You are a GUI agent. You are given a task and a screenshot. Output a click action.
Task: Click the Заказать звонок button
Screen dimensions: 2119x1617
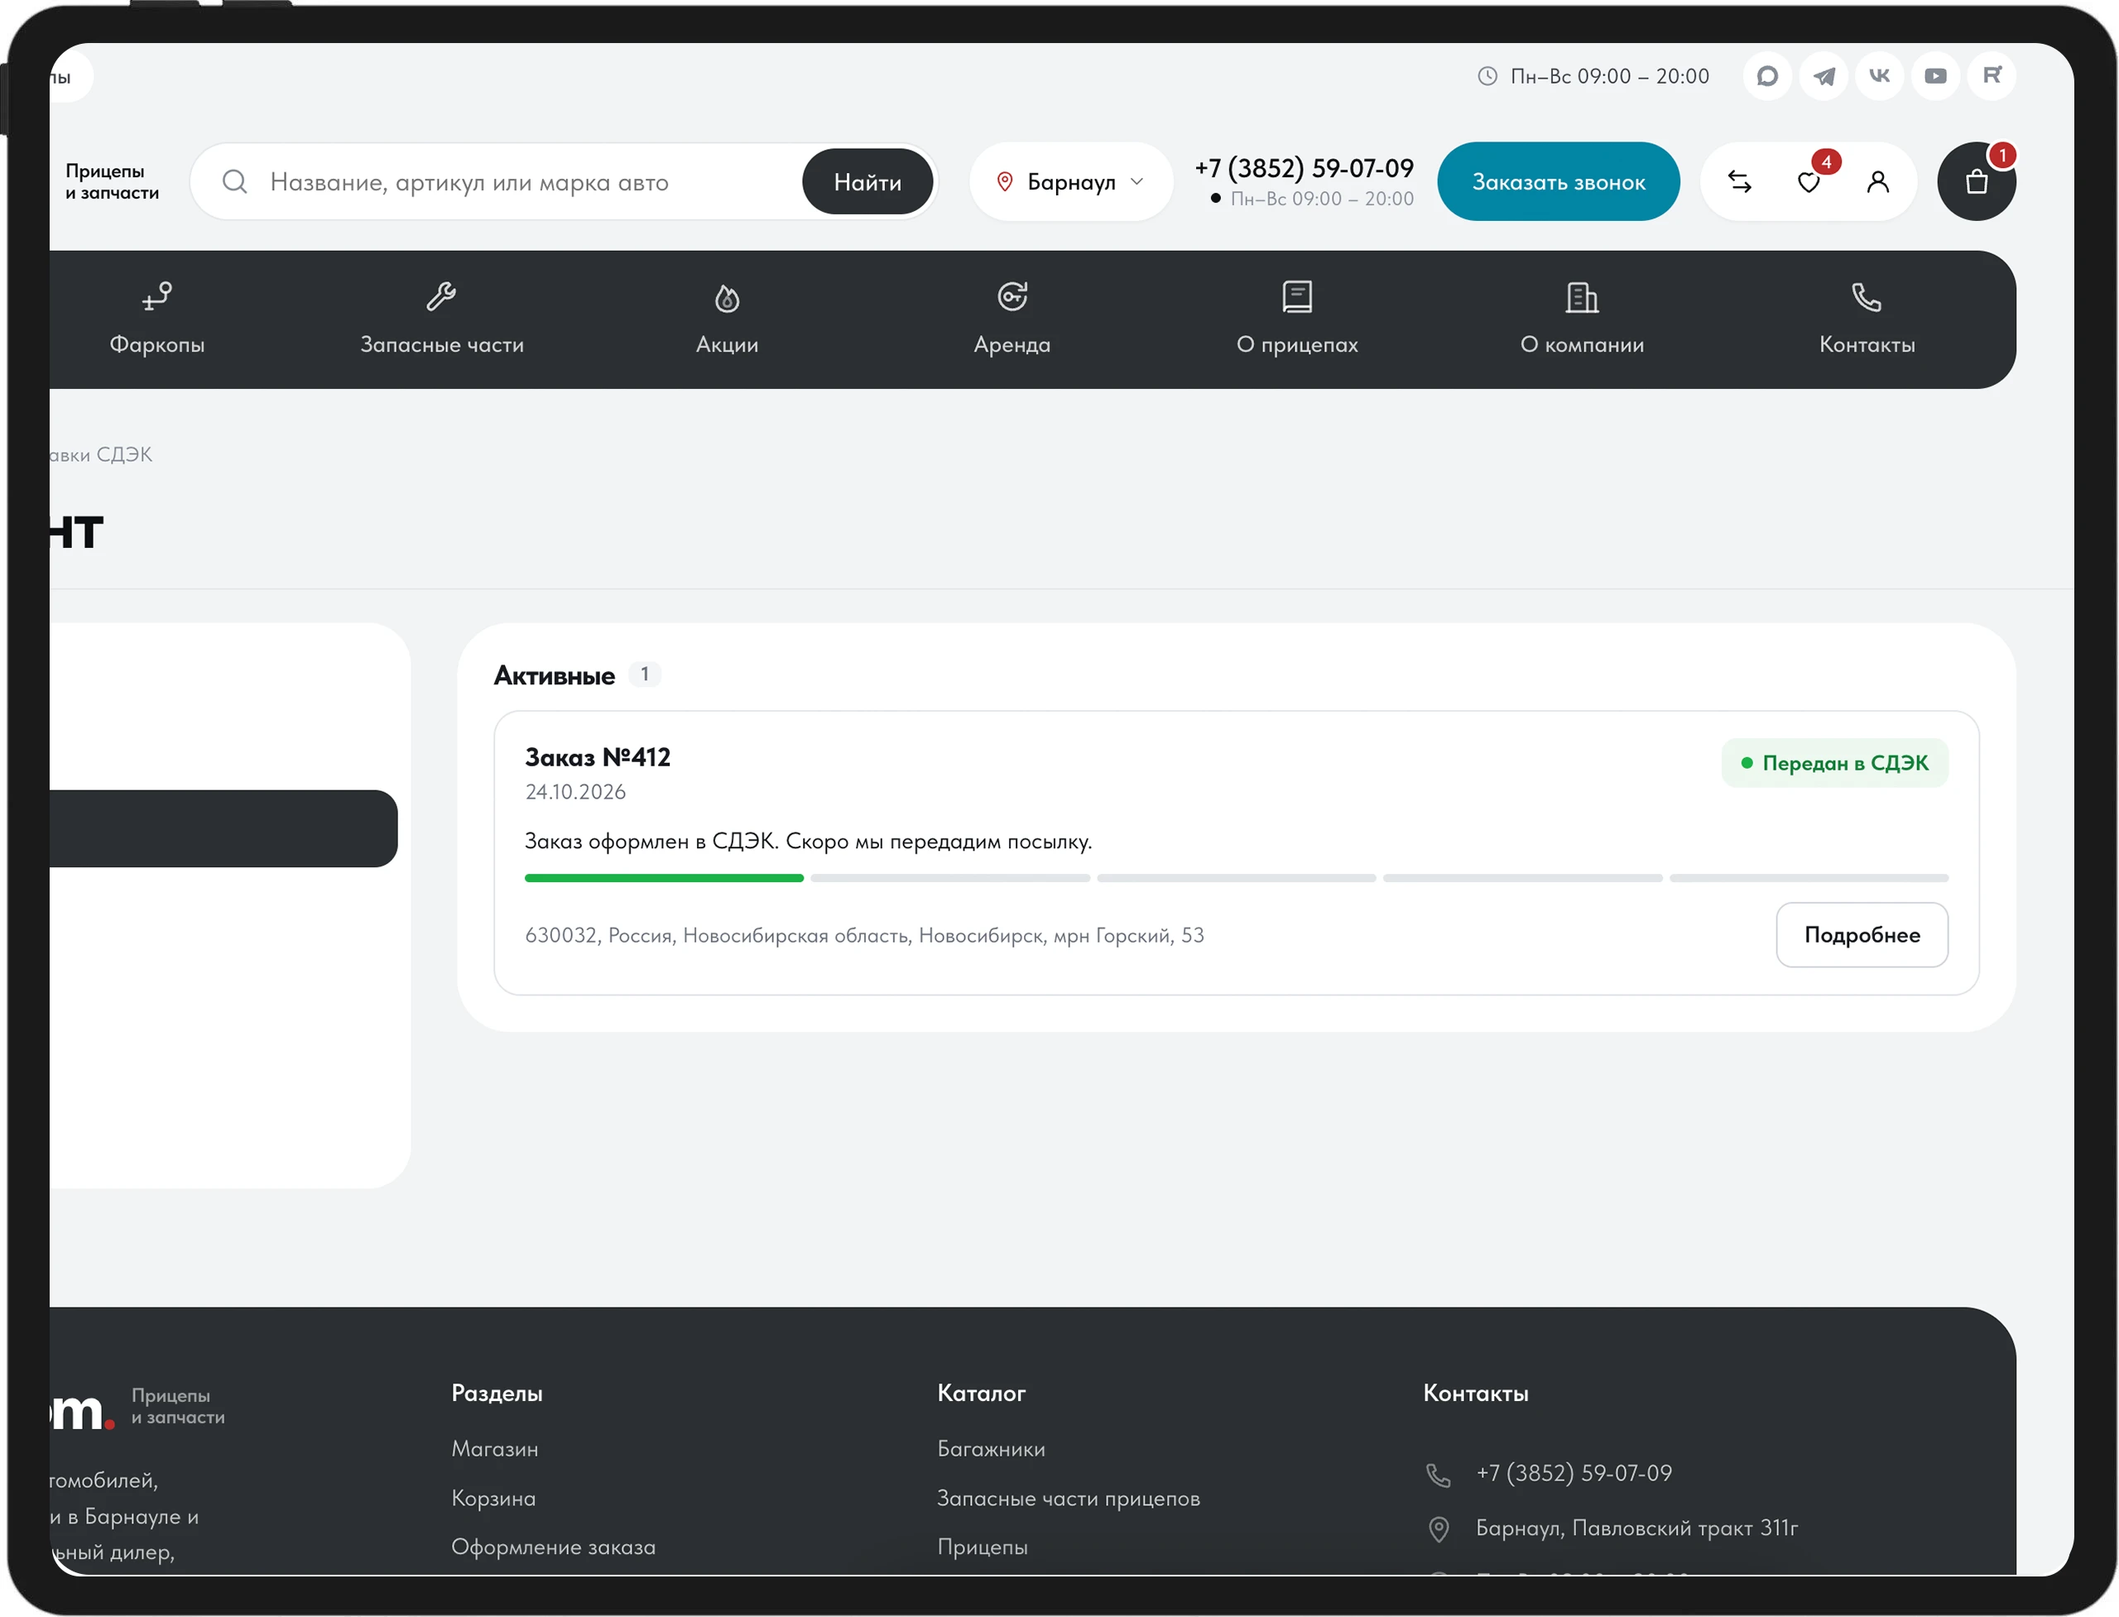1559,181
